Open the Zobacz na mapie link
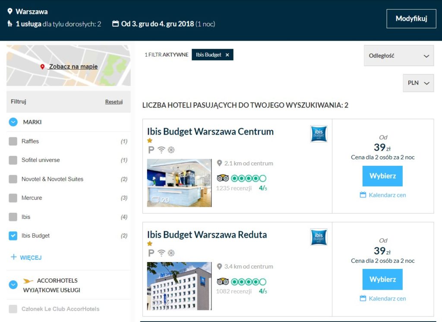 click(73, 66)
